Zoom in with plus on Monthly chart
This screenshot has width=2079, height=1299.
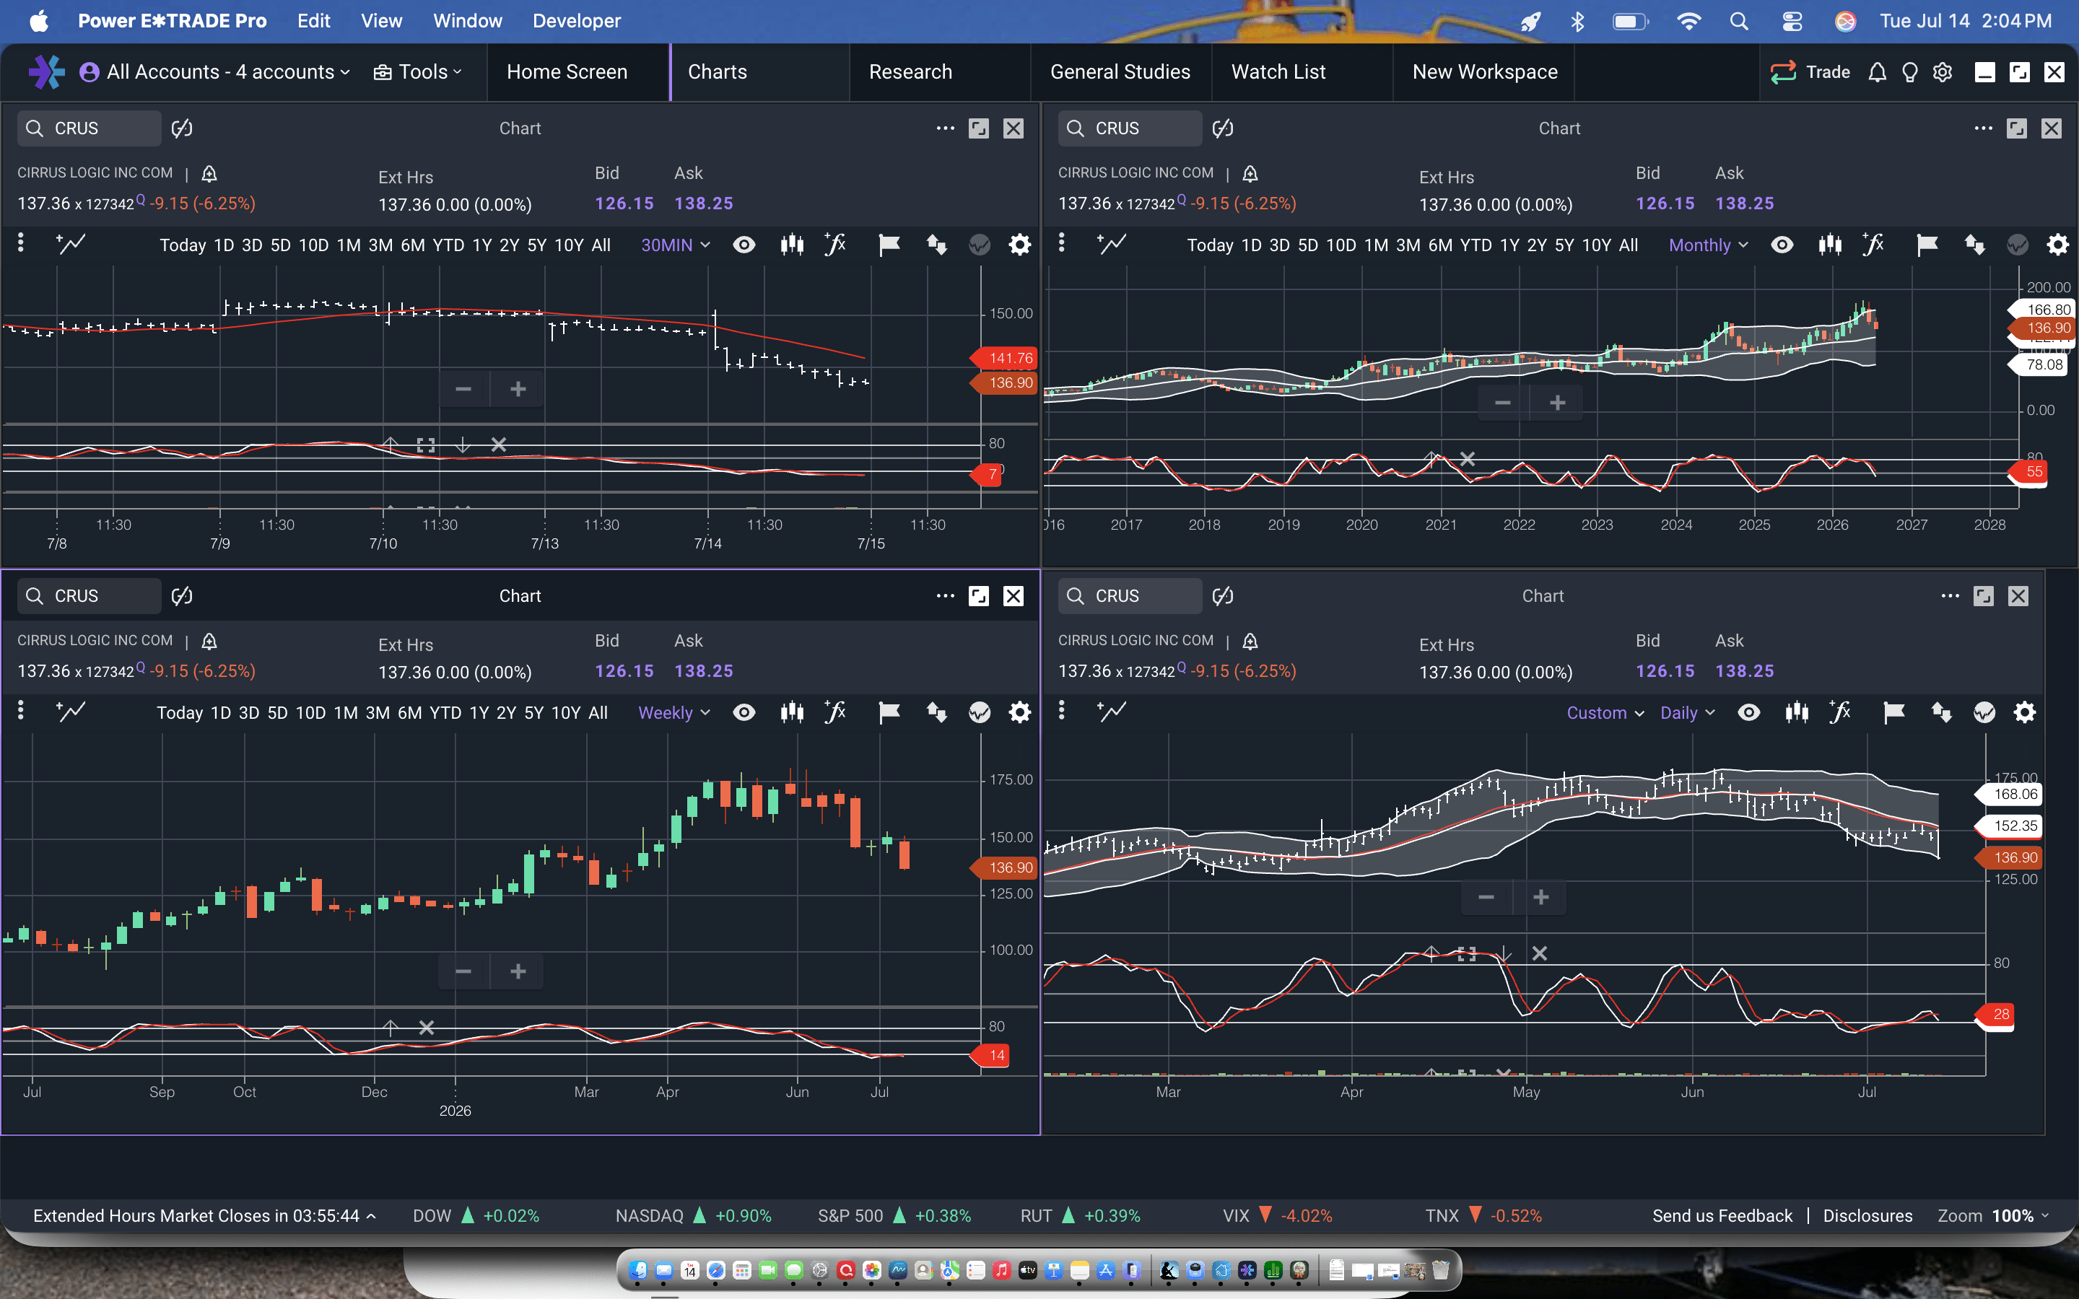1558,403
